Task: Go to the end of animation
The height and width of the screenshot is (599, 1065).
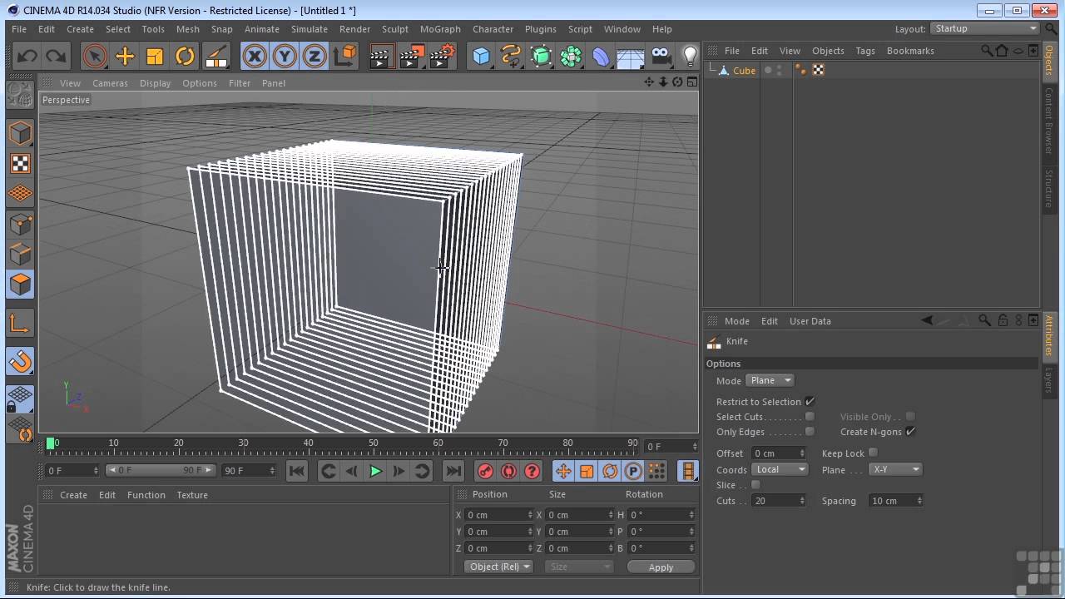Action: point(453,472)
